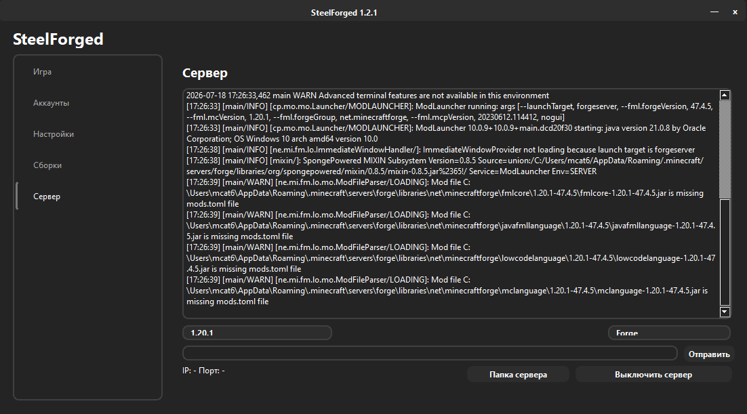The image size is (747, 414).
Task: Click the warning about fmlcore-1.20.1-47.4.5.jar
Action: (x=445, y=193)
